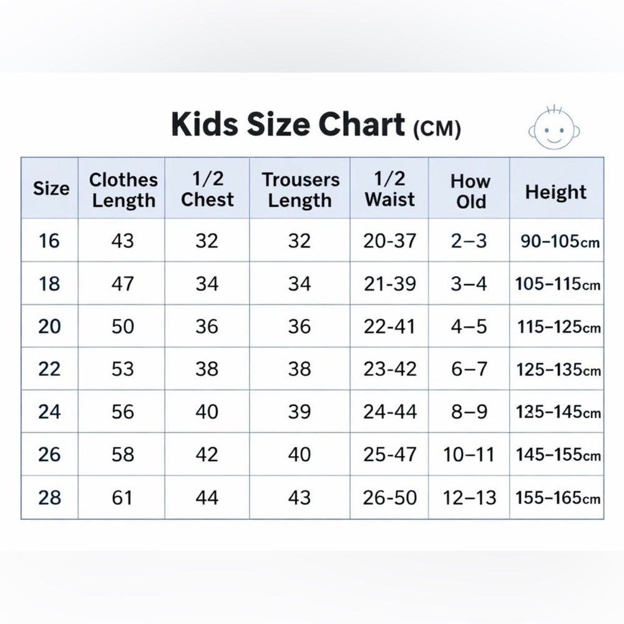The height and width of the screenshot is (624, 624).
Task: Click the smiling baby face icon
Action: tap(554, 128)
